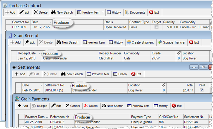
Task: Exit the Grain Receipt window
Action: pyautogui.click(x=194, y=42)
